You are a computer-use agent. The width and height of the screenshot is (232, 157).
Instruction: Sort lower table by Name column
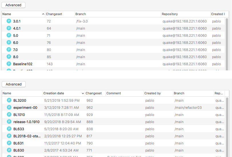point(22,93)
